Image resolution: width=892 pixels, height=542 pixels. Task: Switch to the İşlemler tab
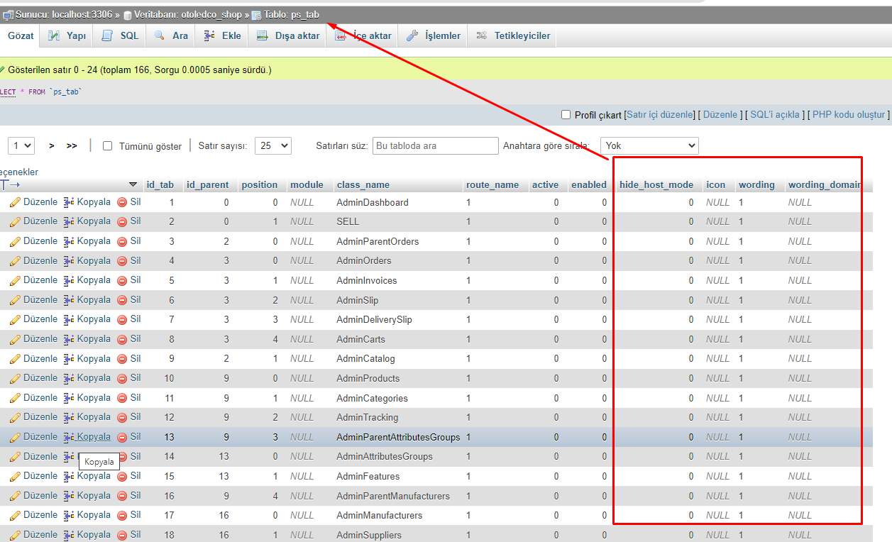click(433, 35)
